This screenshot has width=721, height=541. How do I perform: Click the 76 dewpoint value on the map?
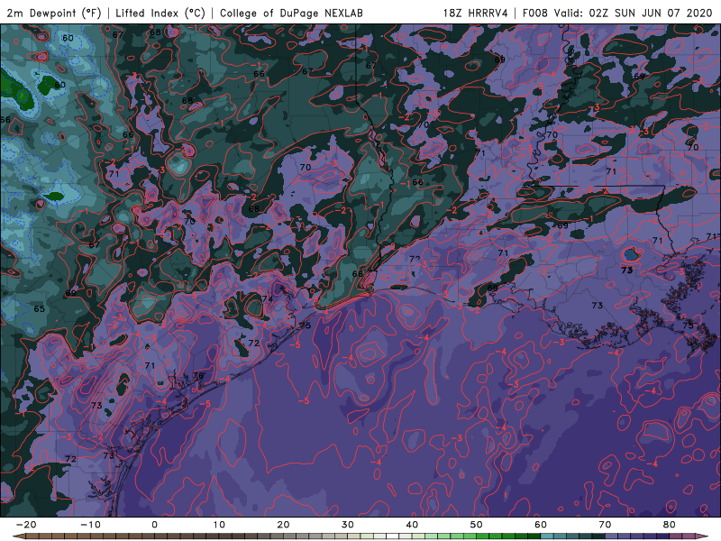(x=197, y=376)
